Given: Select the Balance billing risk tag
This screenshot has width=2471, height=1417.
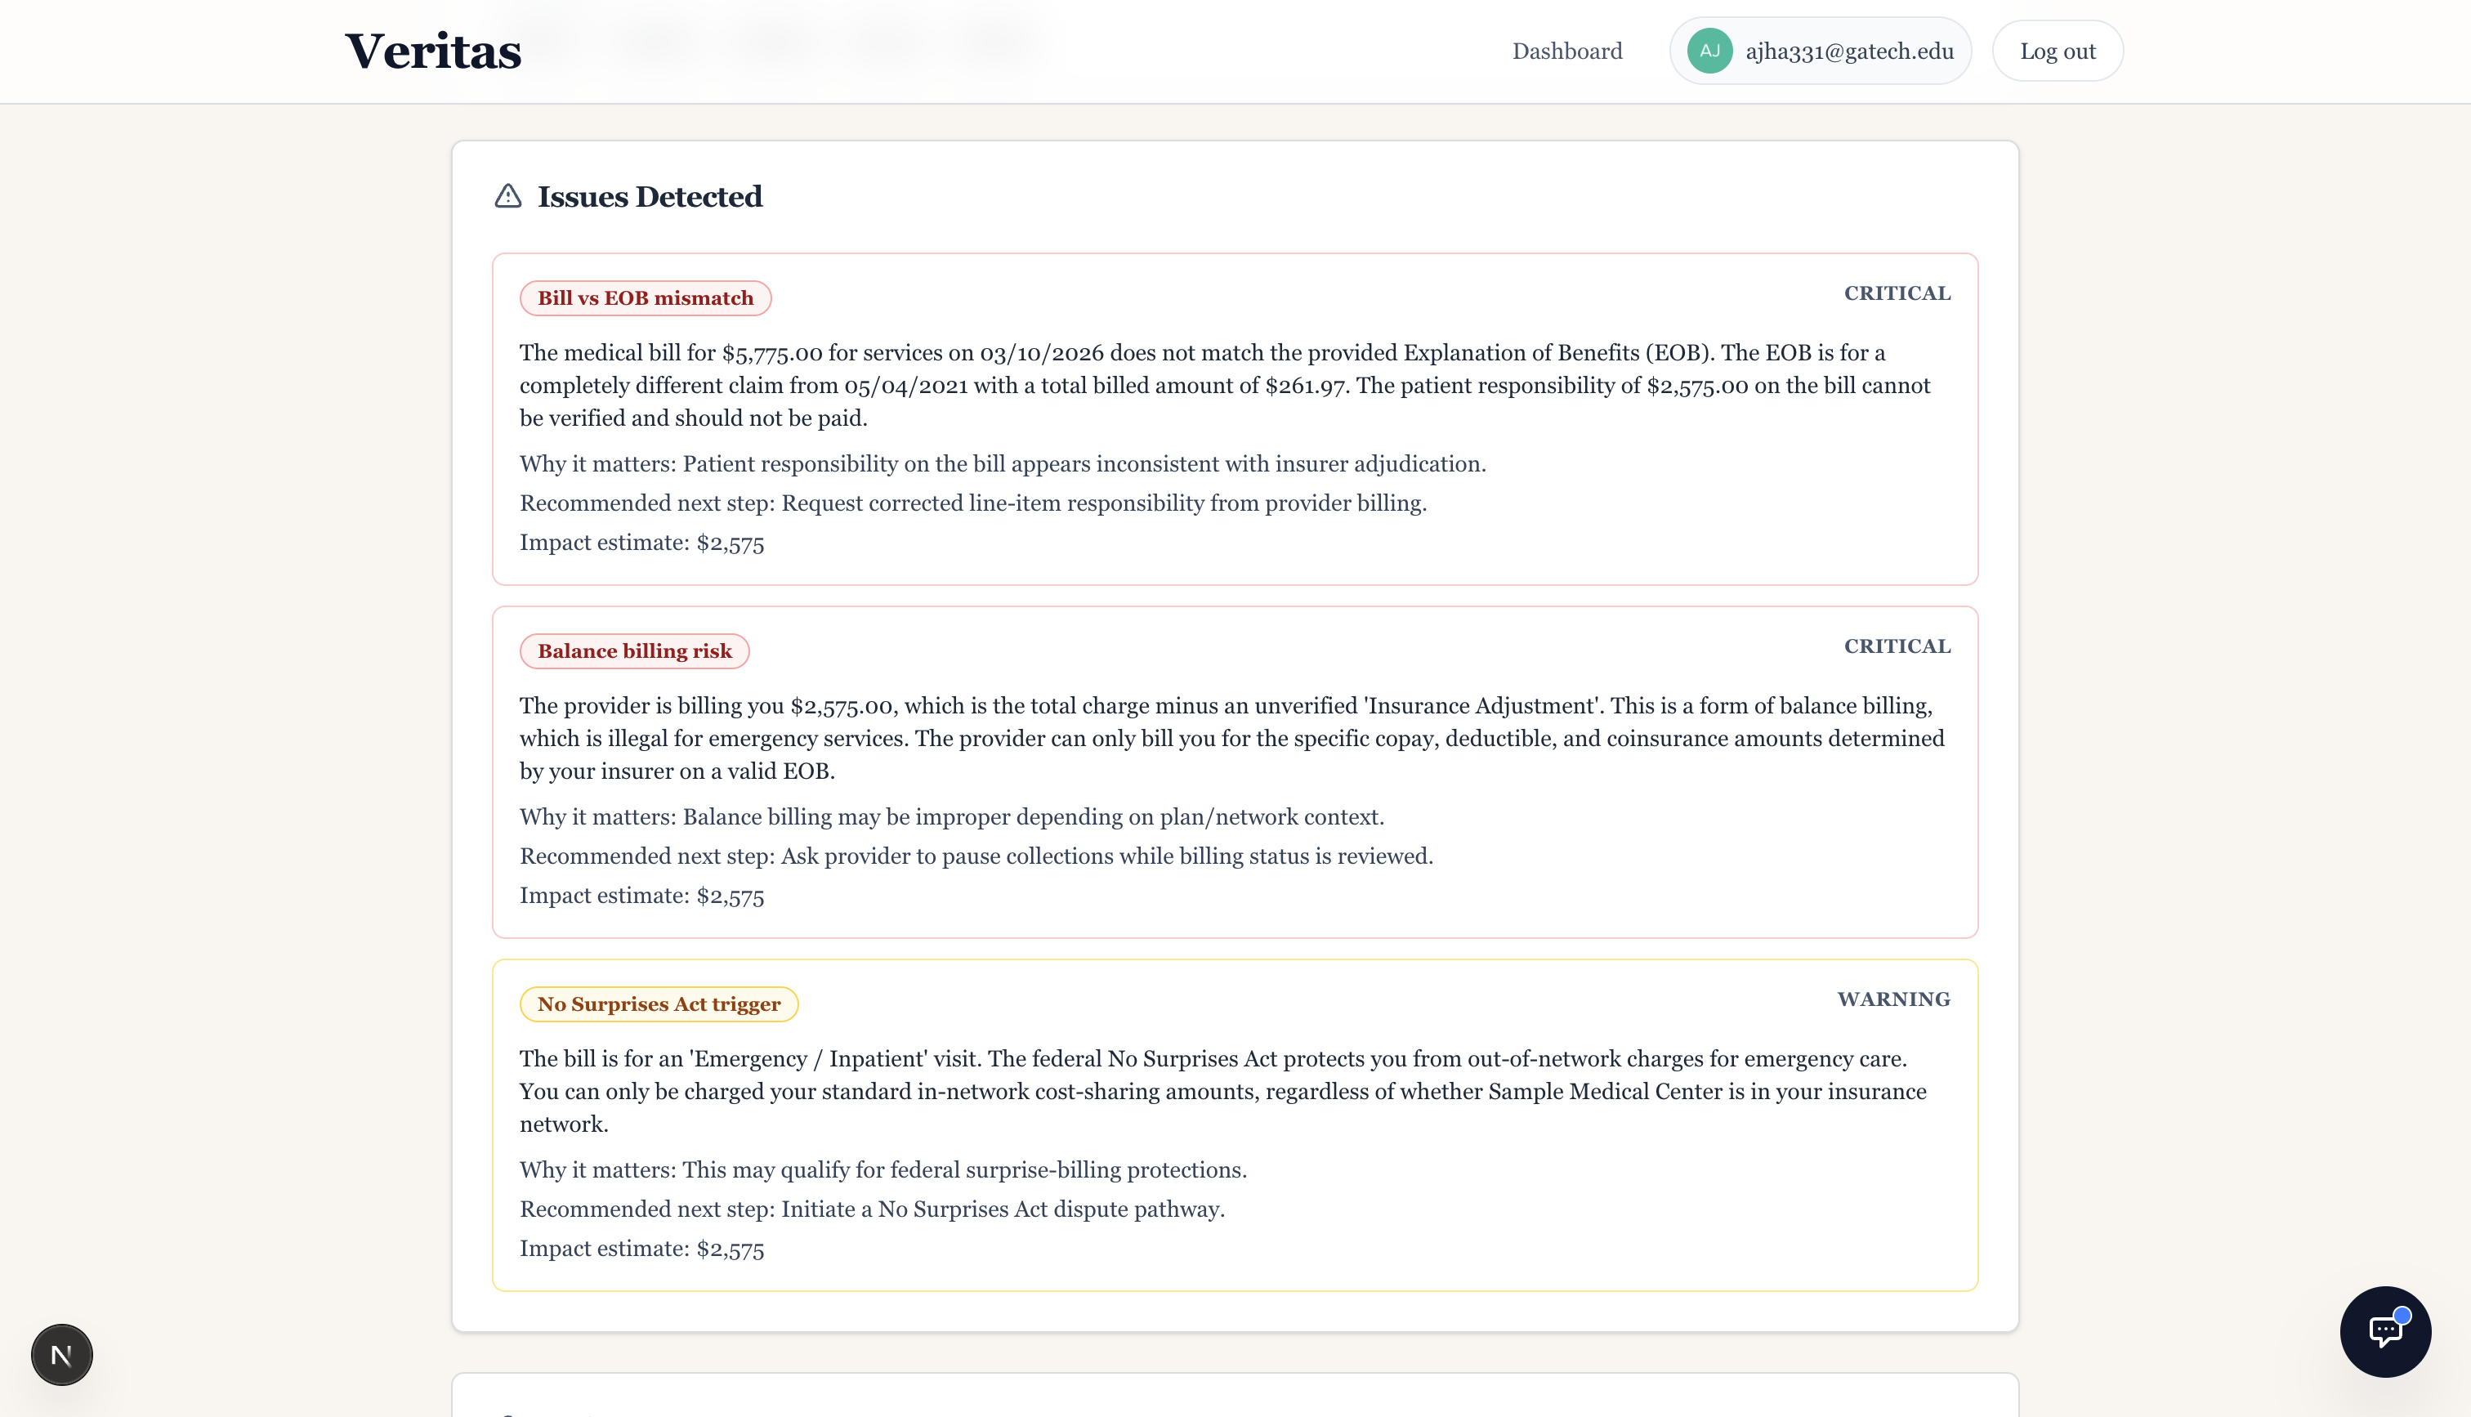Looking at the screenshot, I should [634, 651].
